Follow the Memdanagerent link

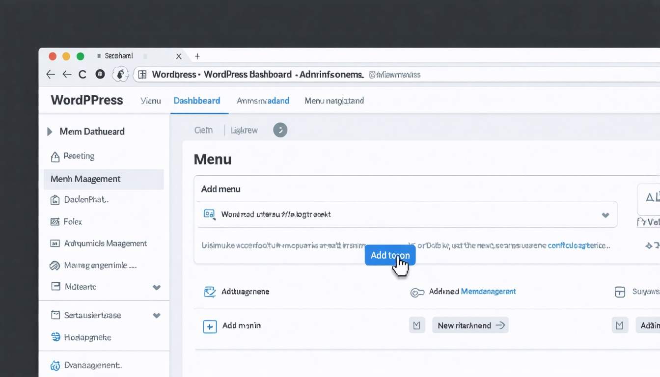pos(488,292)
